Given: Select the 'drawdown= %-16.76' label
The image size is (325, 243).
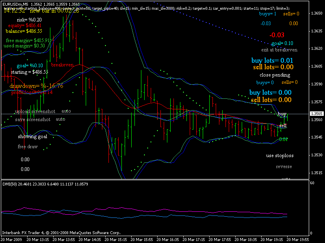Looking at the screenshot, I should click(36, 86).
